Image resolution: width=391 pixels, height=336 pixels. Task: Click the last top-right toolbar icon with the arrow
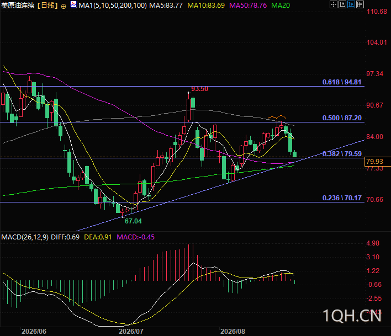(360, 4)
